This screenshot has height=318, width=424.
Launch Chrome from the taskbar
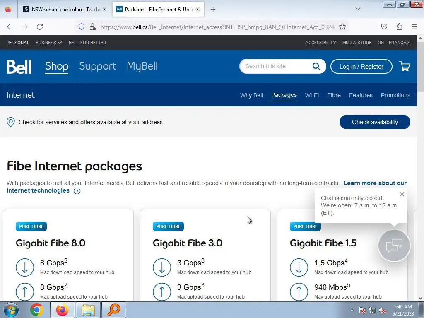click(x=36, y=310)
